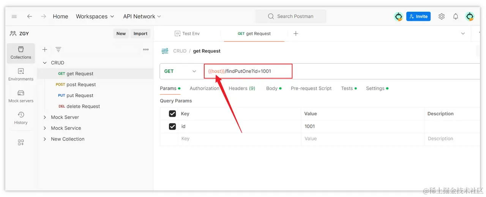
Task: Click the HTTP icon beside breadcrumb
Action: tap(165, 51)
